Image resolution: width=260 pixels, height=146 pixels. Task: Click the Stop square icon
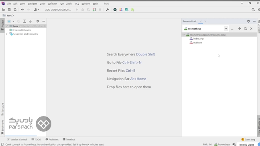[100, 10]
